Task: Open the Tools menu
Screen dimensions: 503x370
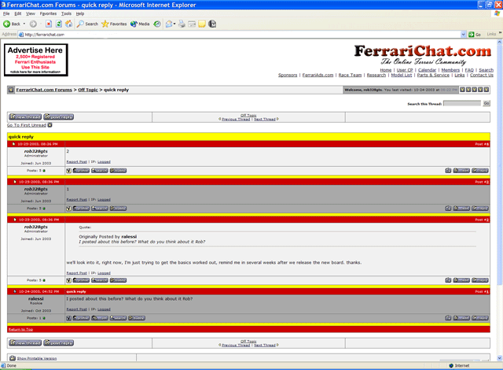Action: point(66,13)
